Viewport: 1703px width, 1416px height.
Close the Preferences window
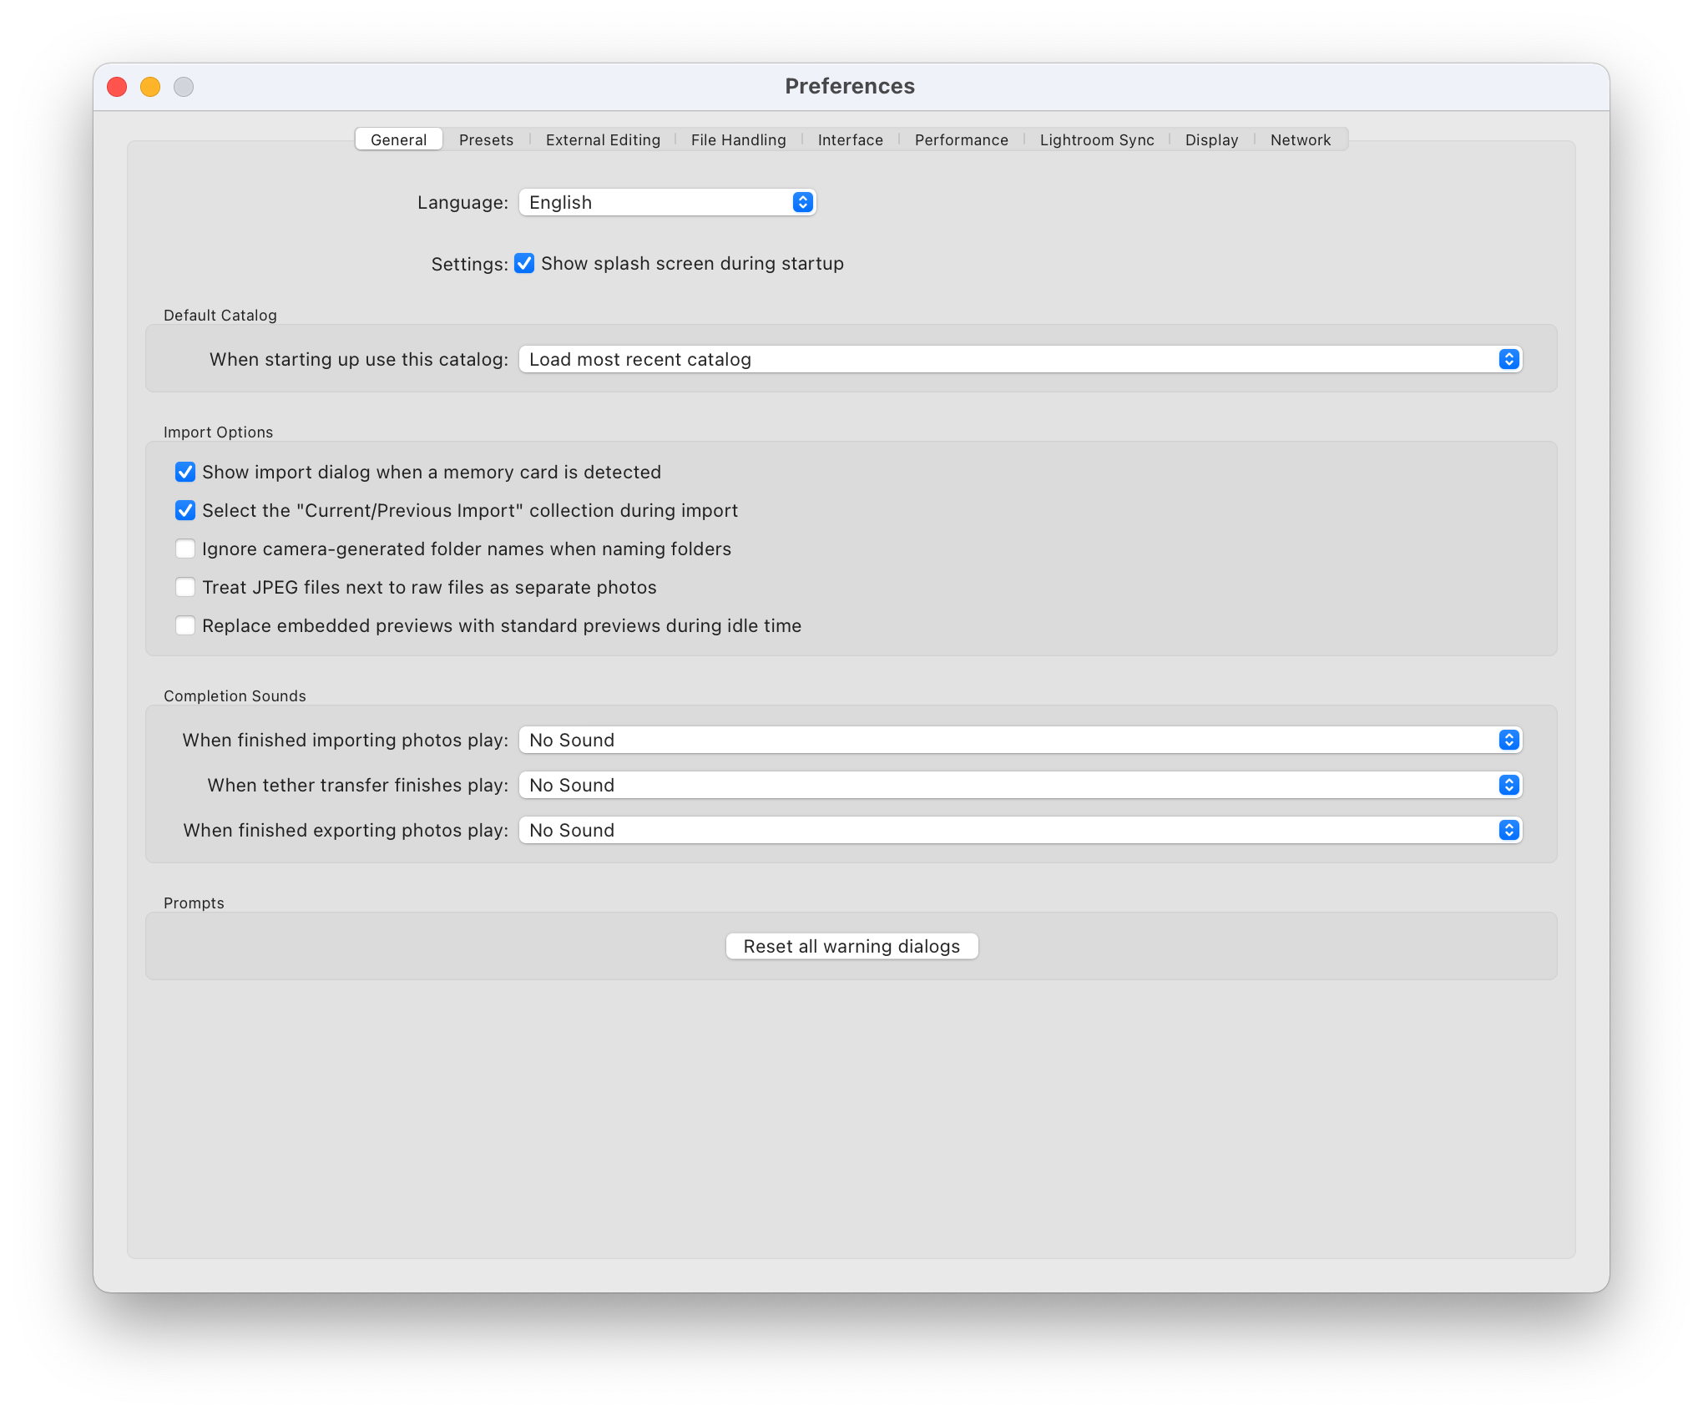pos(117,87)
